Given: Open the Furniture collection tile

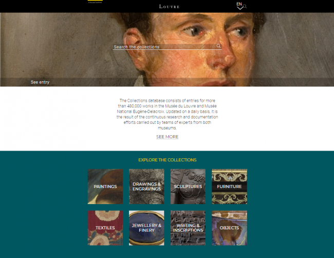Looking at the screenshot, I should click(x=229, y=187).
